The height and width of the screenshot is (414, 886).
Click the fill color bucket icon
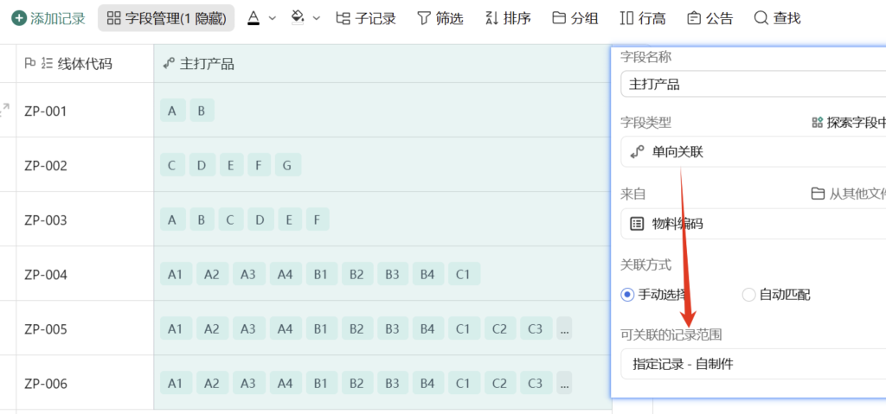(x=298, y=18)
